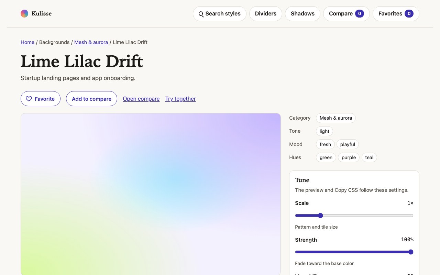Click the 'Fade toward the base color' hint
Viewport: 440px width, 275px height.
[324, 263]
